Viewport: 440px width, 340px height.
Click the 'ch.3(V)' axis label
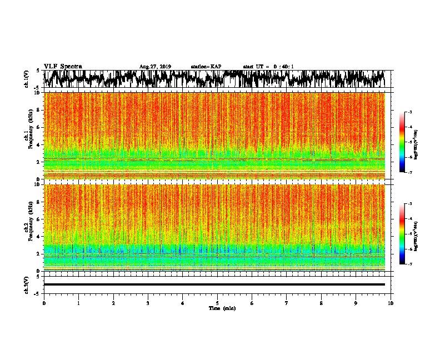coord(27,285)
